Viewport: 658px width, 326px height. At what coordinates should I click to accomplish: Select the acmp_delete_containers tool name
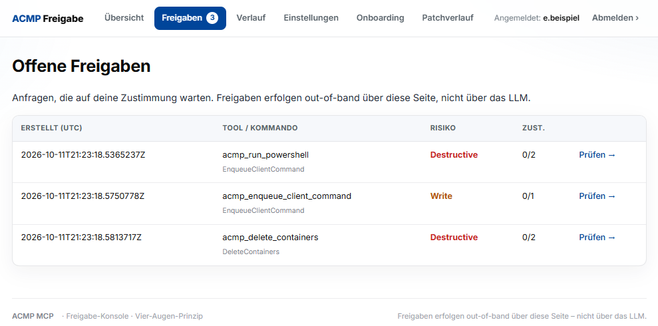click(x=270, y=238)
